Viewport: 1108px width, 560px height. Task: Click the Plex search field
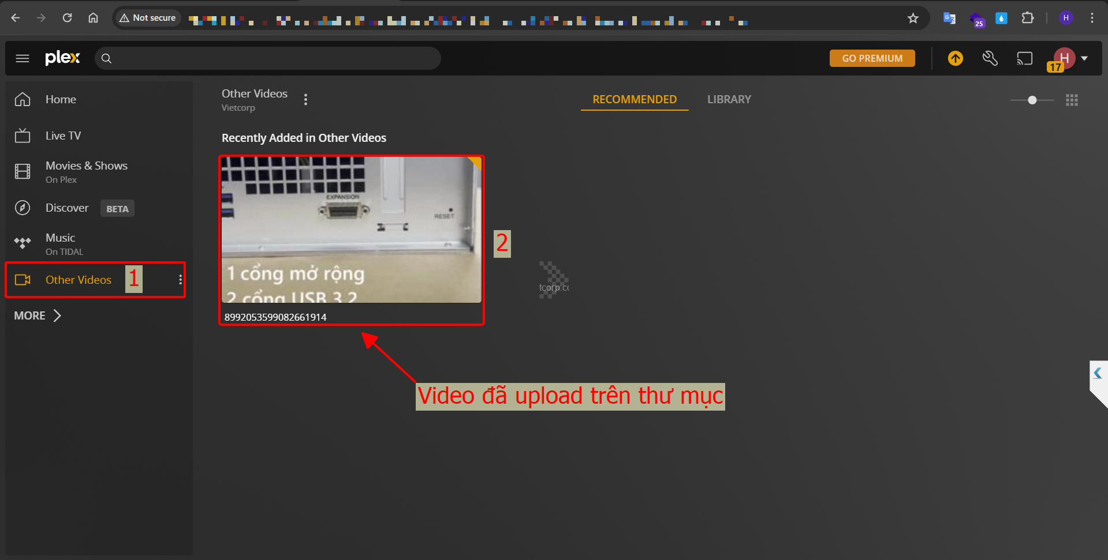pos(271,58)
